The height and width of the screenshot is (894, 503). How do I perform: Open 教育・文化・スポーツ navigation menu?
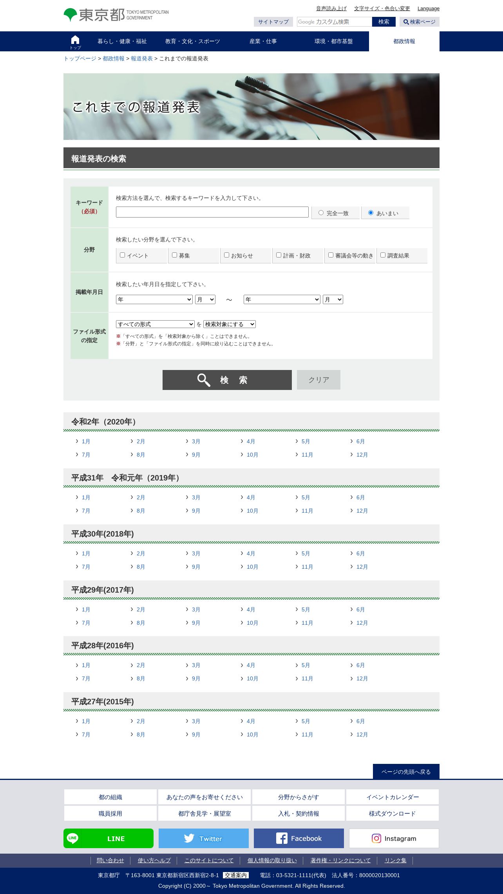pos(193,42)
